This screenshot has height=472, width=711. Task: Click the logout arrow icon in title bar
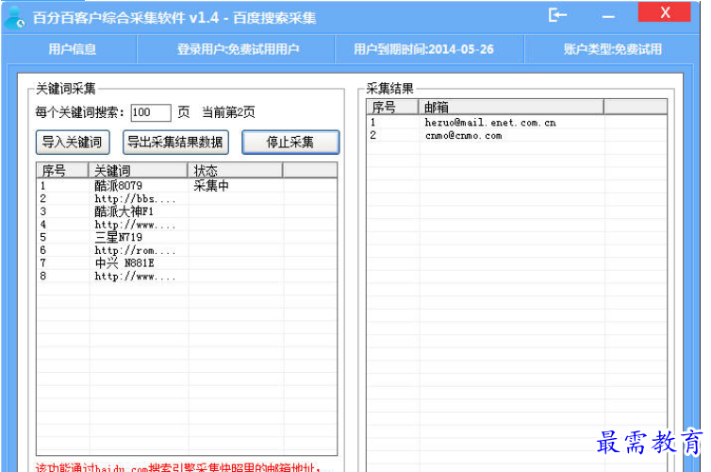(557, 15)
